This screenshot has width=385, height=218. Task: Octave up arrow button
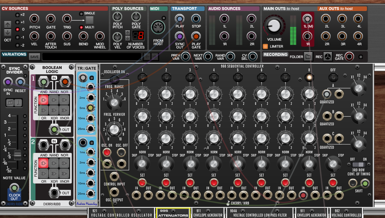[7, 24]
